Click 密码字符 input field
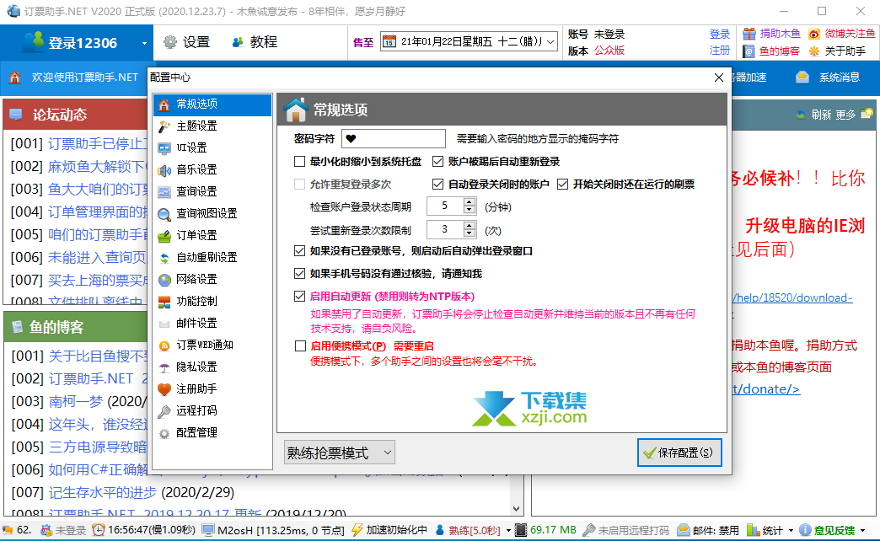The image size is (880, 541). 394,138
